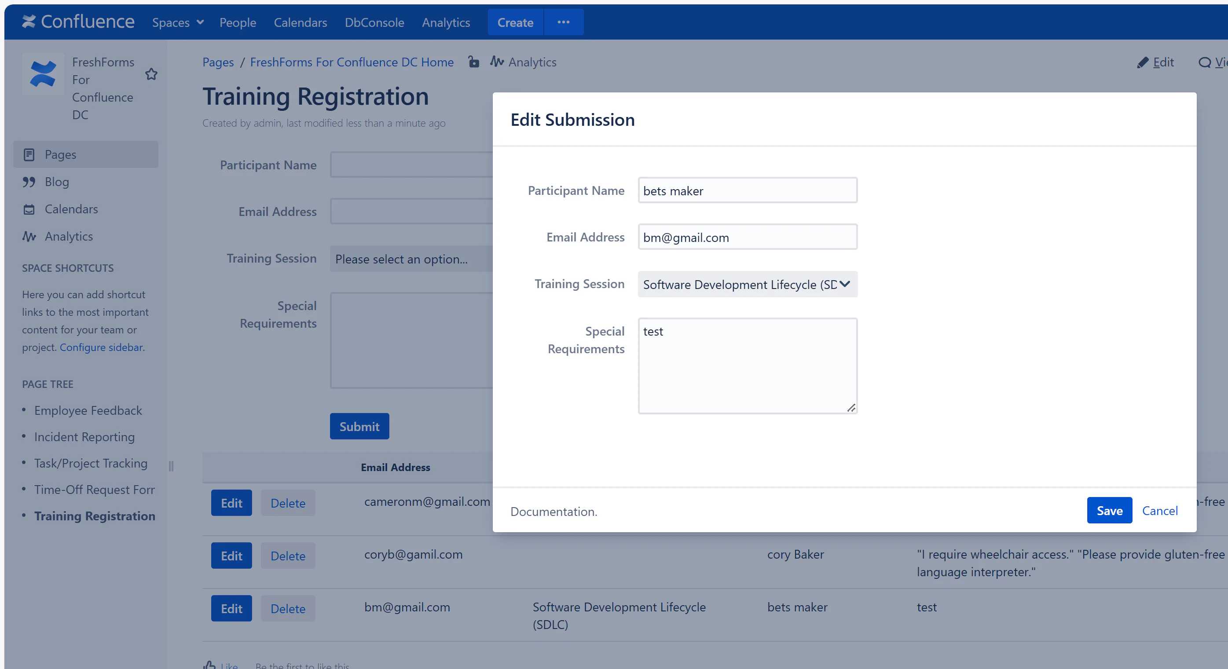The width and height of the screenshot is (1228, 669).
Task: Cancel the Edit Submission dialog
Action: pos(1159,510)
